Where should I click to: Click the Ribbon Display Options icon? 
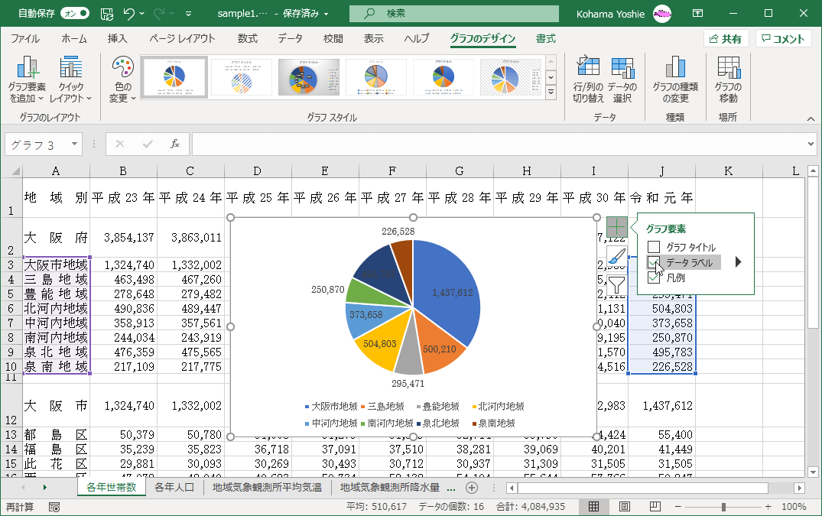(698, 14)
